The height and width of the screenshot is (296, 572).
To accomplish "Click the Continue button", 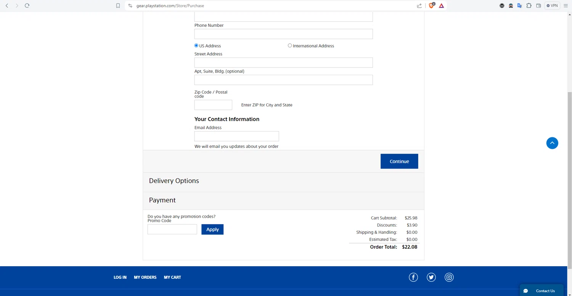I will pos(399,161).
